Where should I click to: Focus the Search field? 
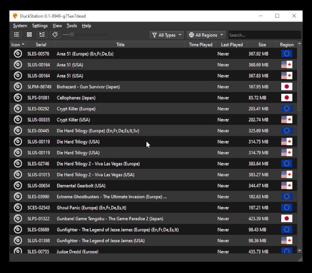click(x=264, y=35)
